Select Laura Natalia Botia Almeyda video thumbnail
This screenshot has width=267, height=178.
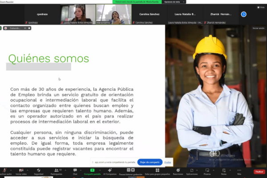click(78, 14)
